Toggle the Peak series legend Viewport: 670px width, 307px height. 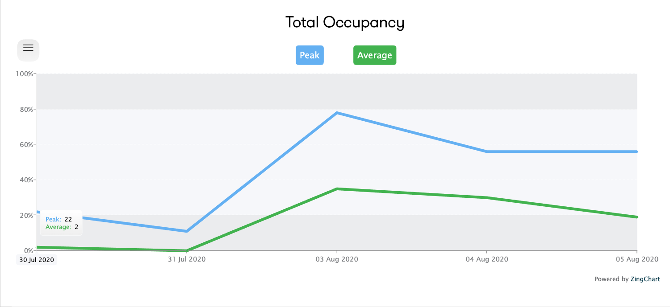coord(310,55)
